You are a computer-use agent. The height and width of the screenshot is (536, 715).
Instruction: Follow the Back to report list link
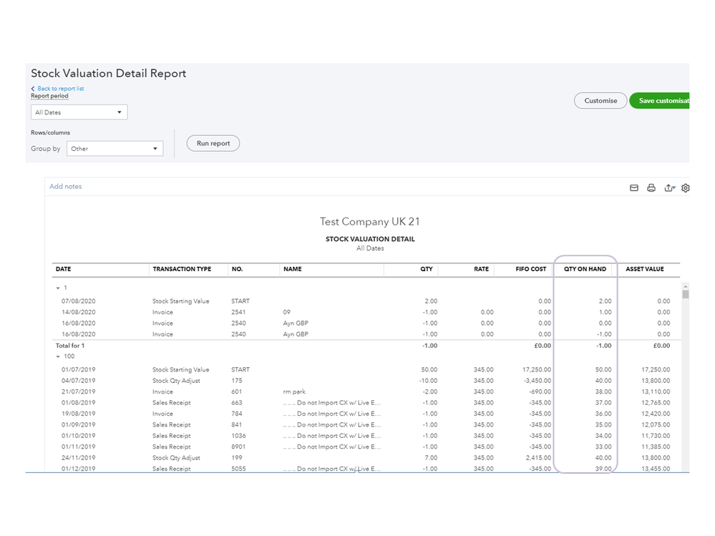coord(60,89)
